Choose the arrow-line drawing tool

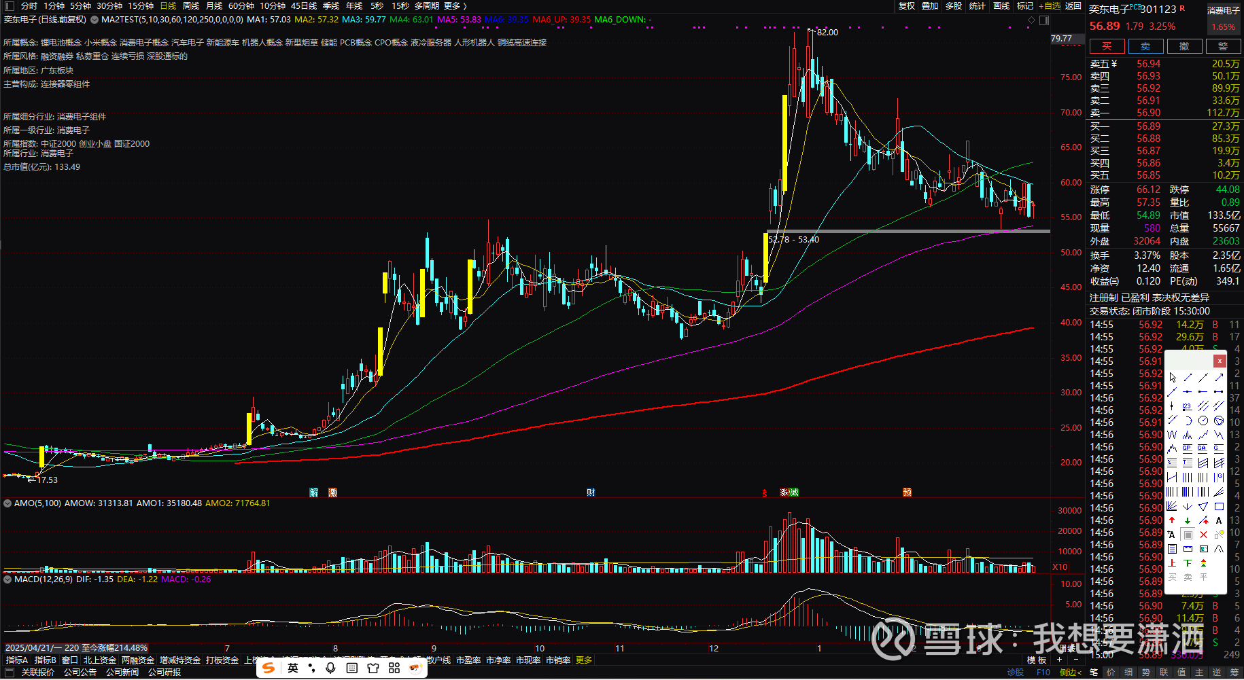pyautogui.click(x=1219, y=378)
